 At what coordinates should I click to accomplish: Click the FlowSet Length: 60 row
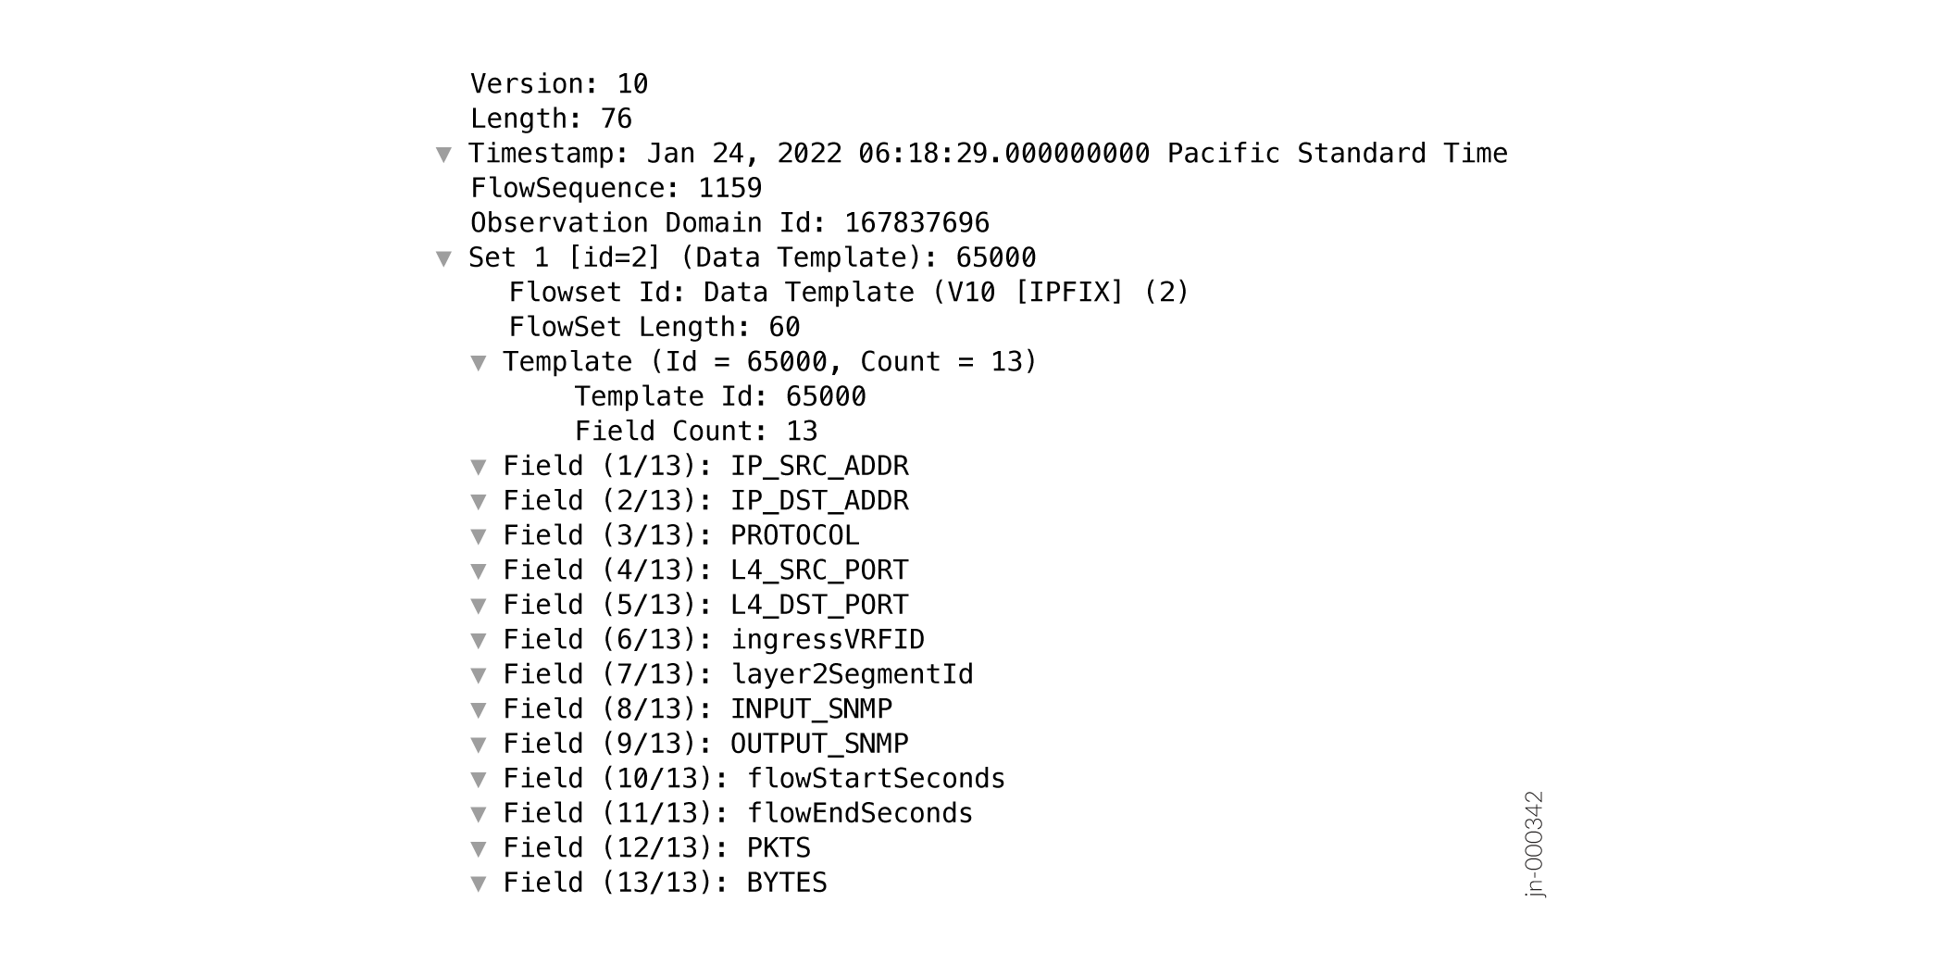654,327
